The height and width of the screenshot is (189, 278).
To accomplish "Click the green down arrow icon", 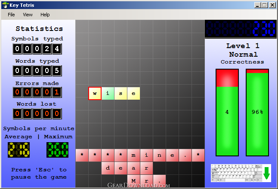I will tap(266, 174).
